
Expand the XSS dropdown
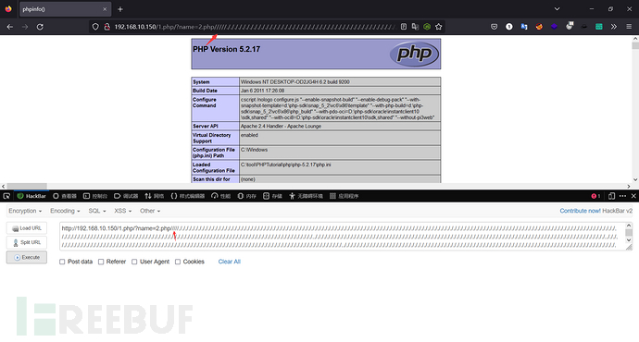[122, 211]
